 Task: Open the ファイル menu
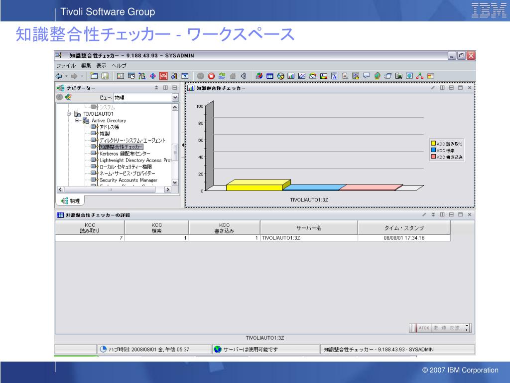coord(66,65)
